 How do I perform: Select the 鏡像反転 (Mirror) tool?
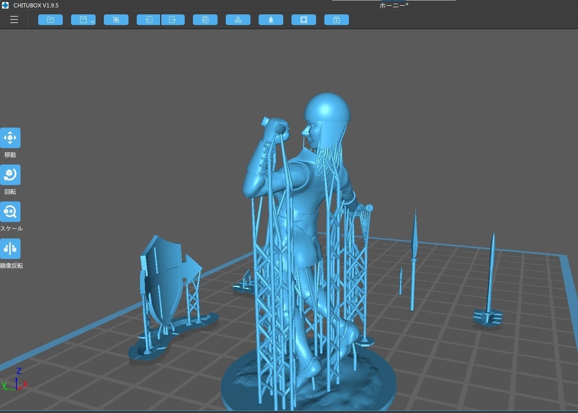tap(11, 249)
